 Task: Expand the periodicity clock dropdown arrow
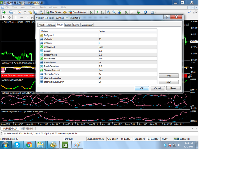pos(148,12)
